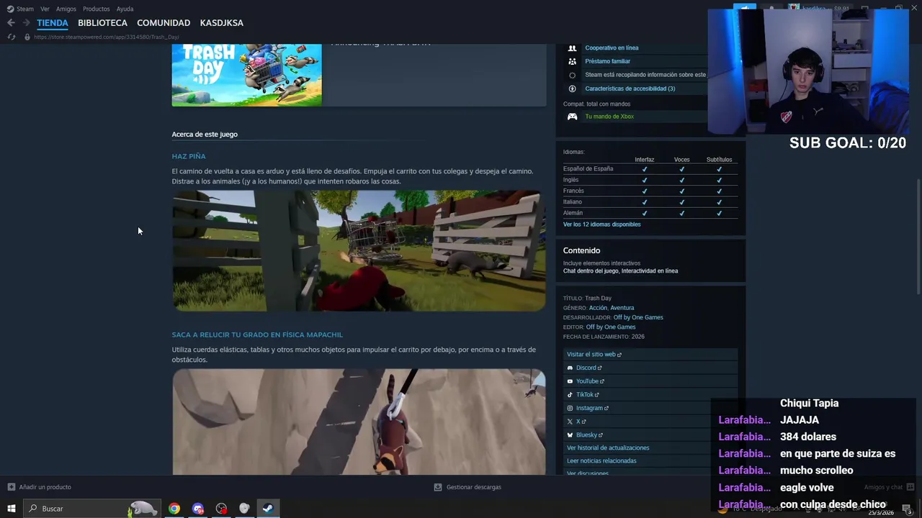
Task: Click the page vertical scrollbar
Action: point(918,235)
